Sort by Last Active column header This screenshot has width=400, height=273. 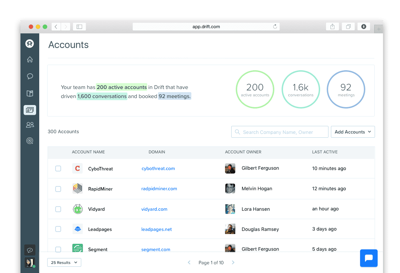tap(325, 152)
